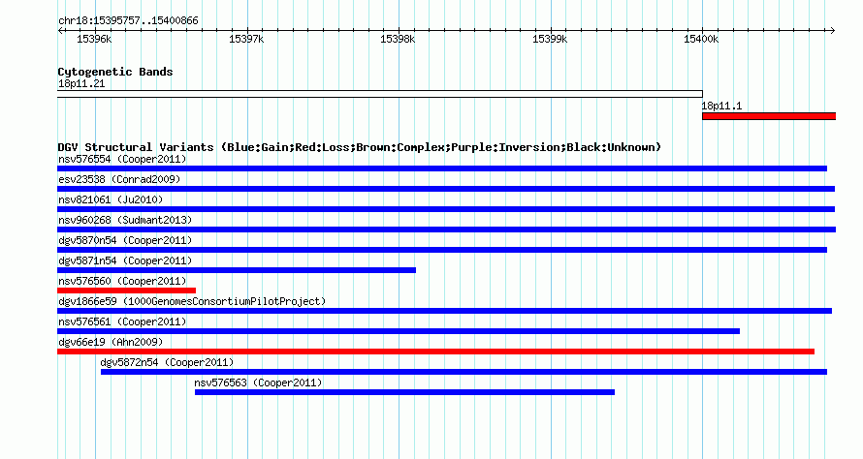Click the 18p11.1 red cytogenetic band

tap(769, 116)
